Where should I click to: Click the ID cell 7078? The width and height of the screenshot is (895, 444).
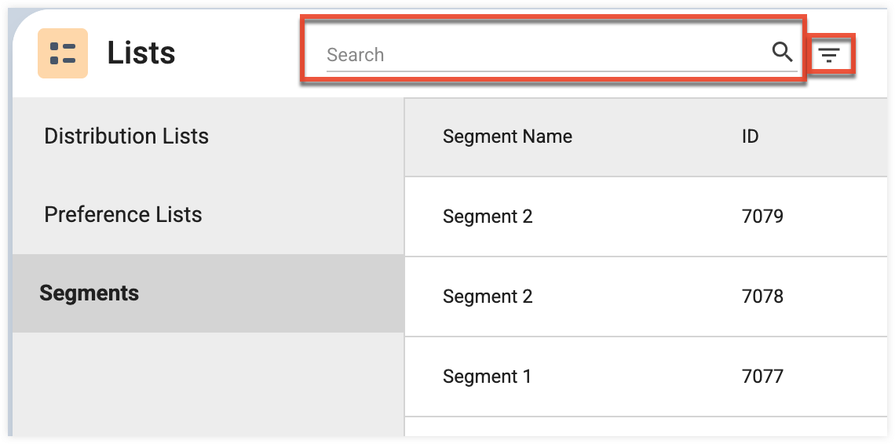pos(762,297)
